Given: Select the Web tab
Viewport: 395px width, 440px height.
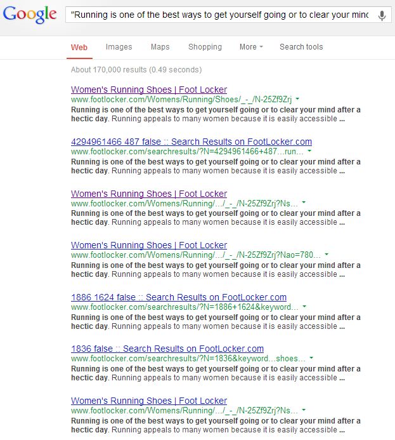Looking at the screenshot, I should (79, 47).
